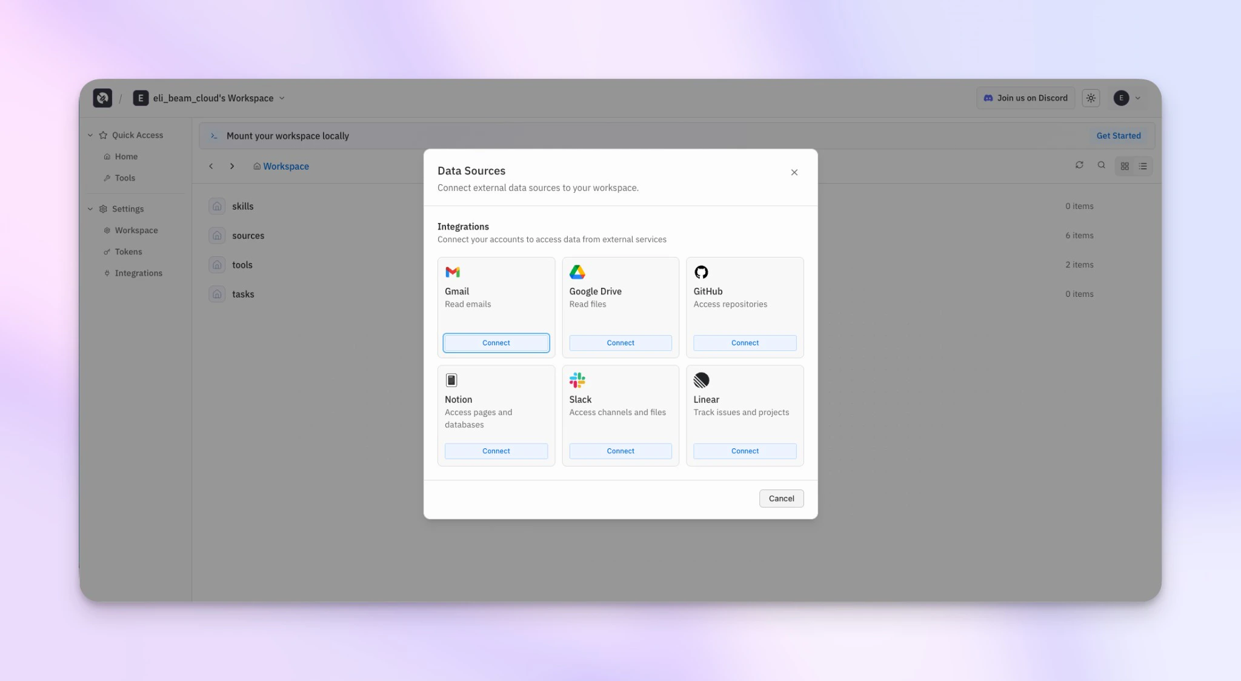Switch to list view layout
Screen dimensions: 1241x681
coord(1143,166)
